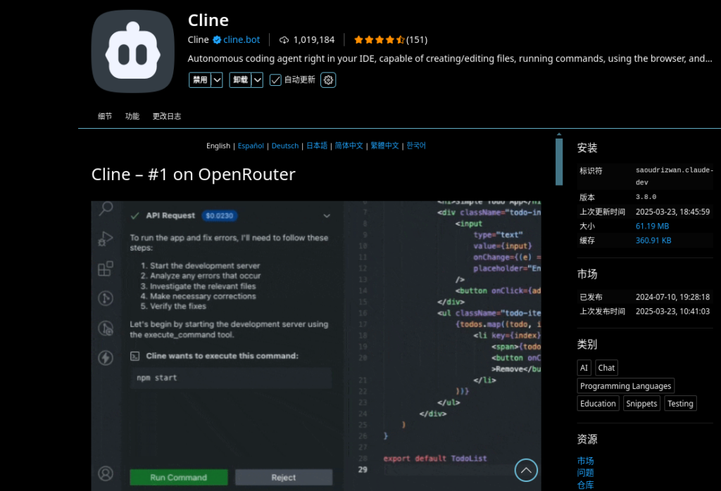Image resolution: width=721 pixels, height=491 pixels.
Task: Open the 问题 issues resource link
Action: (585, 473)
